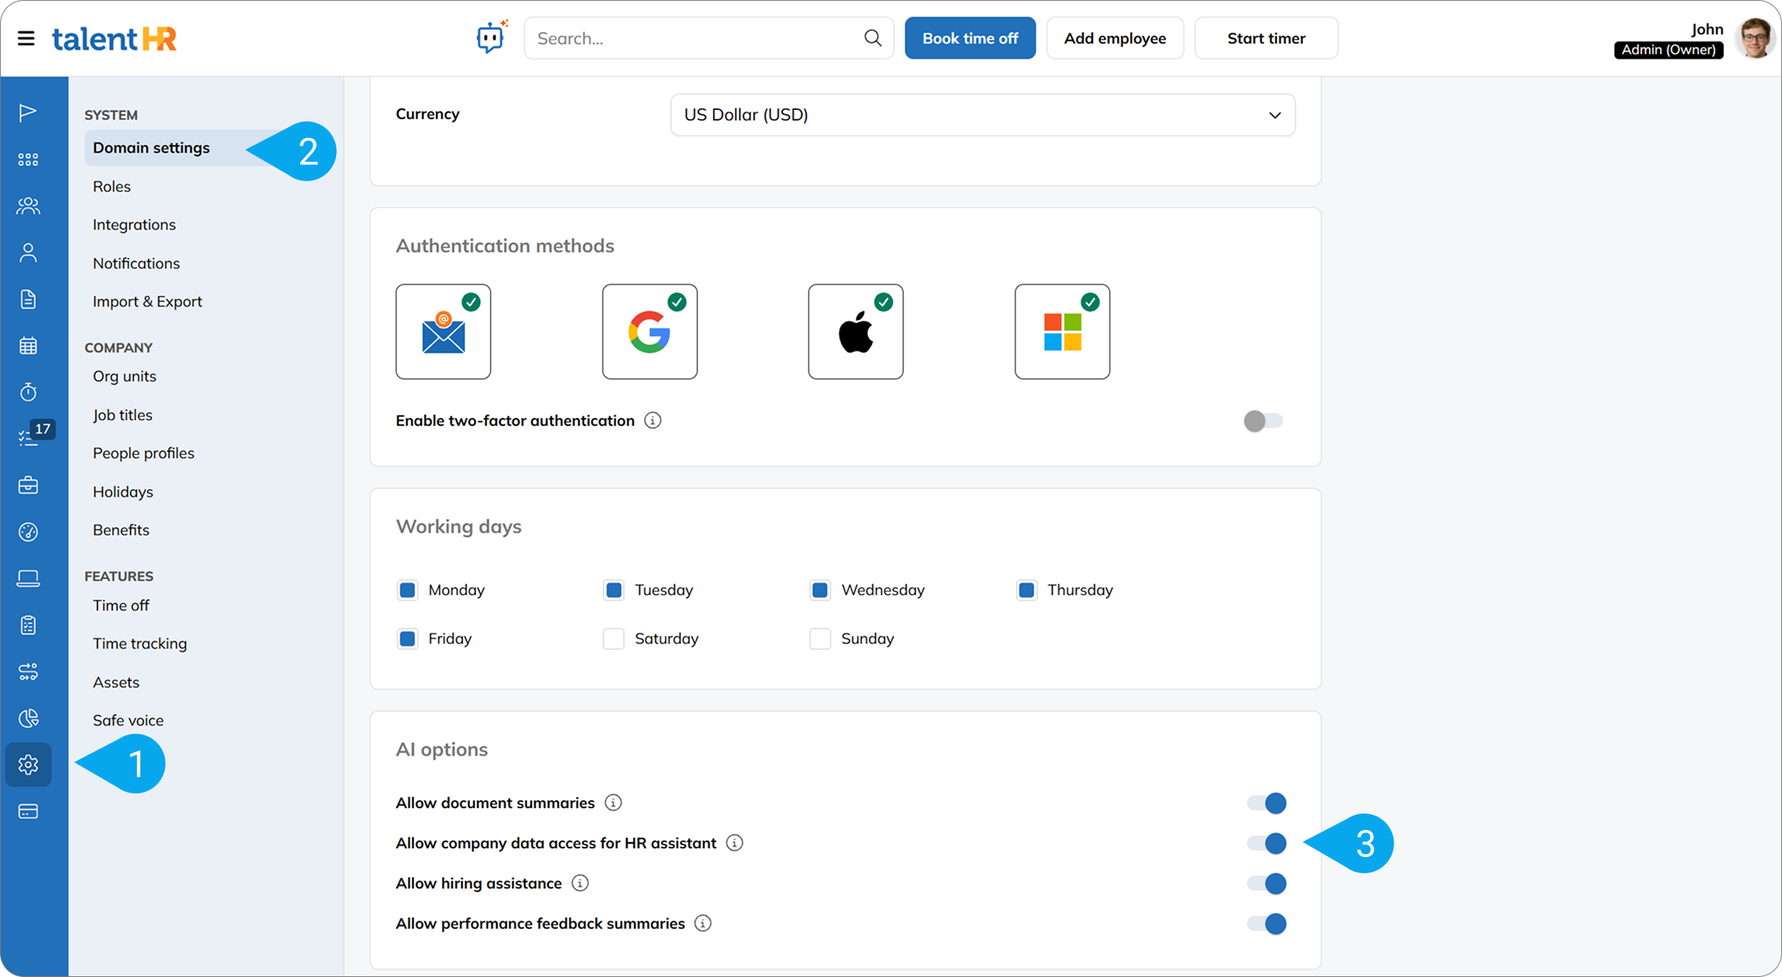This screenshot has height=977, width=1782.
Task: Click the Book time off button
Action: (x=970, y=38)
